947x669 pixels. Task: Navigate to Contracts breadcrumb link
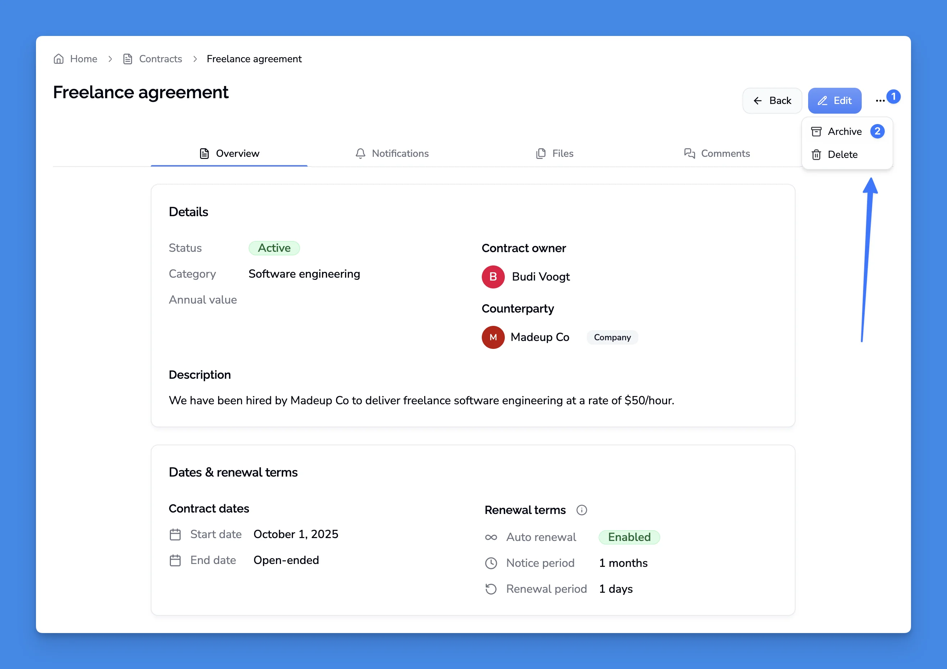160,59
